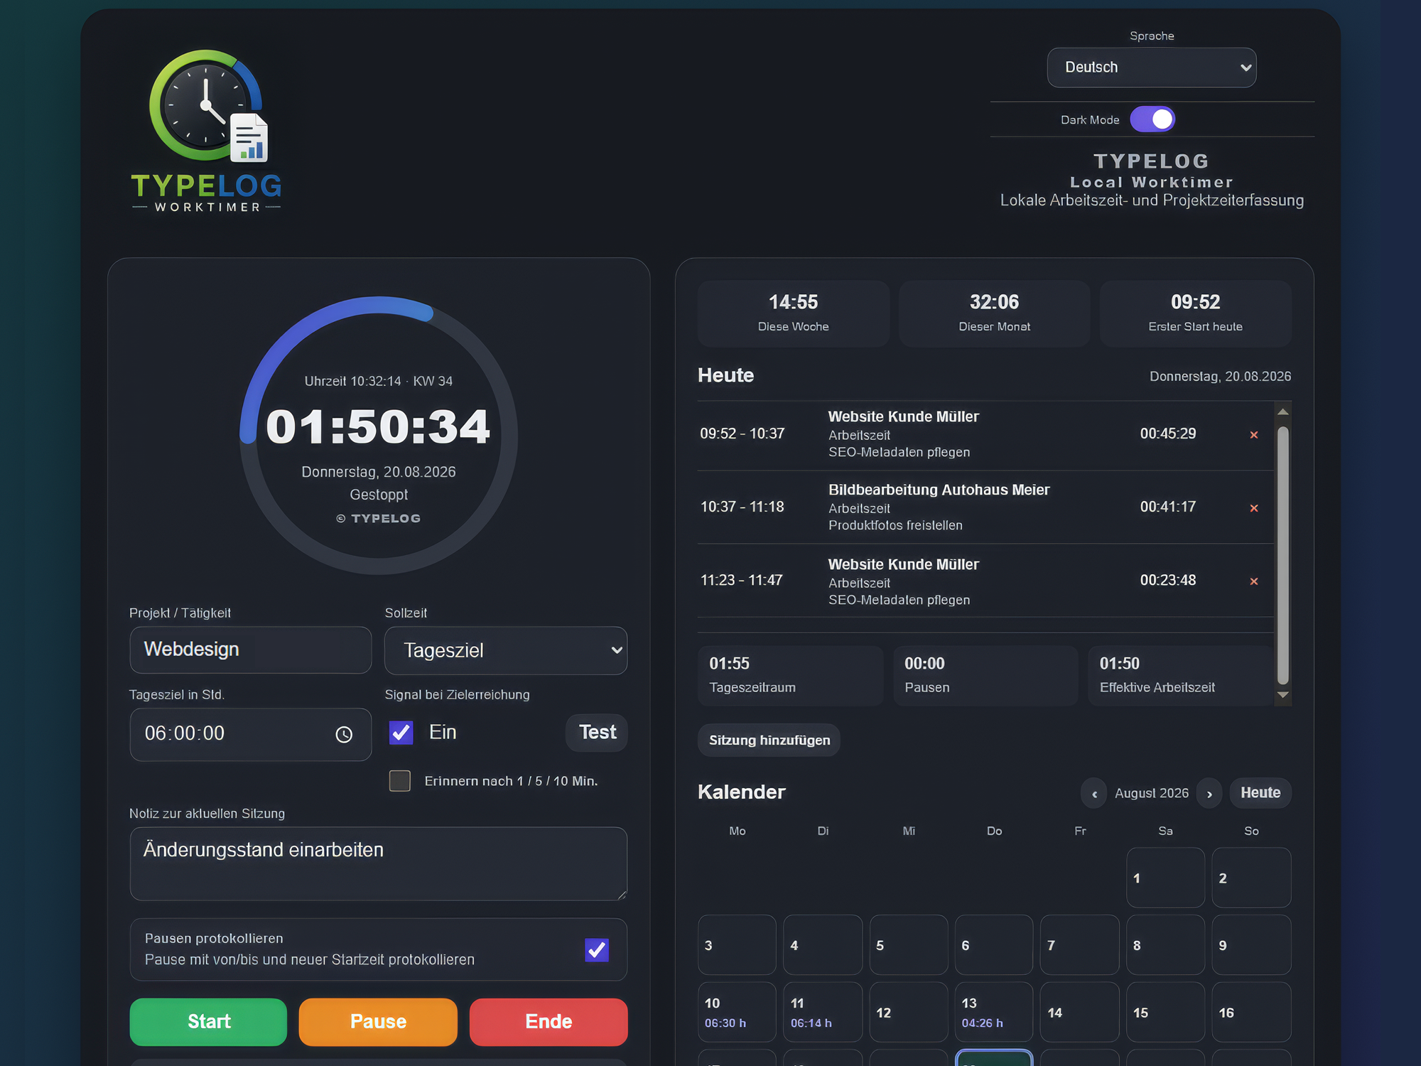The height and width of the screenshot is (1066, 1421).
Task: Click the Pausen 00:00 card
Action: [985, 676]
